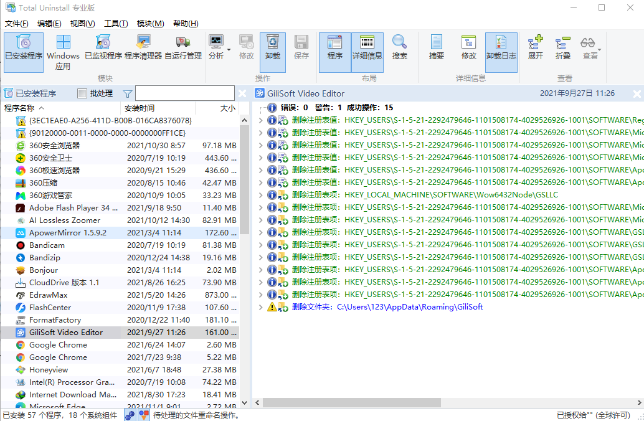The image size is (644, 421).
Task: Select ApowerMirror 1.5.9.2 entry
Action: tap(120, 233)
